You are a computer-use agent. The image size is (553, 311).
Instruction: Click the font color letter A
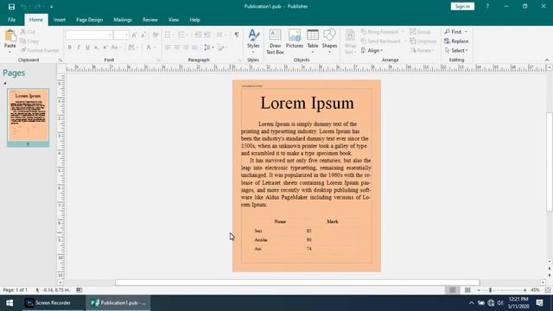point(149,48)
